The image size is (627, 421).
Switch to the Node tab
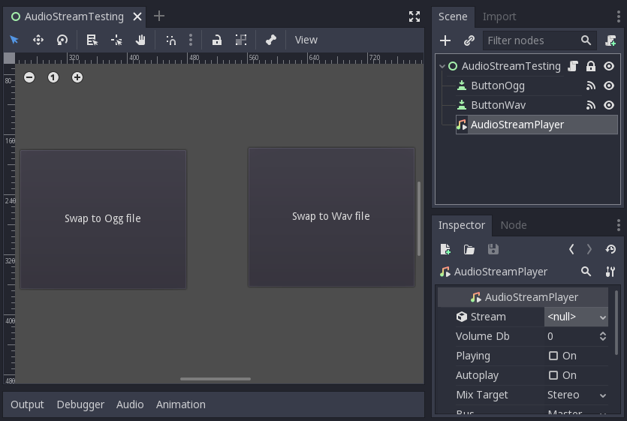[x=514, y=225]
